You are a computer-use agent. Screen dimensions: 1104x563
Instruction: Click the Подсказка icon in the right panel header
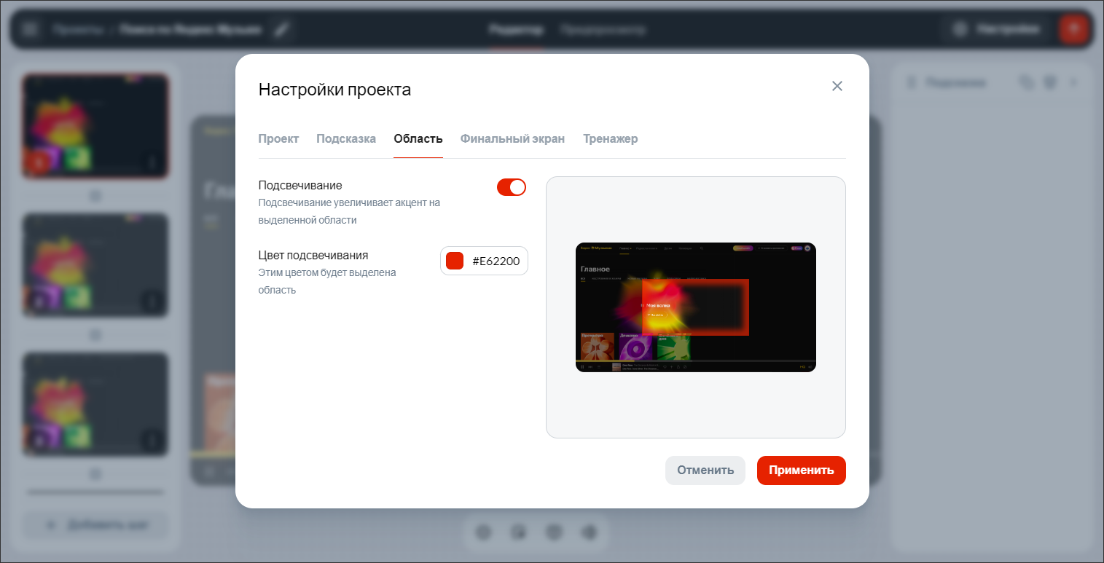click(x=912, y=82)
